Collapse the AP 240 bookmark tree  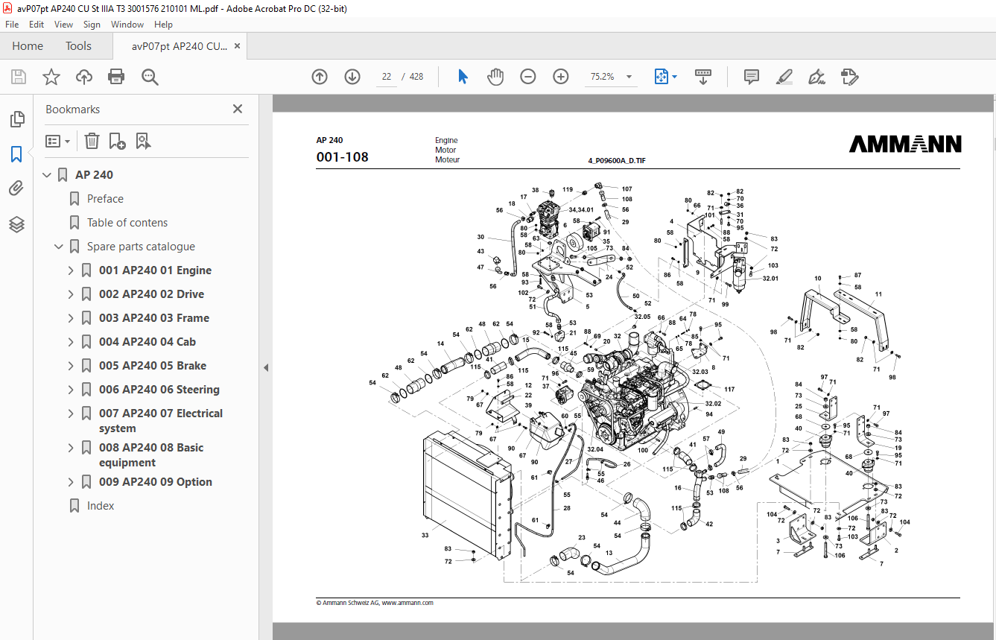click(48, 175)
